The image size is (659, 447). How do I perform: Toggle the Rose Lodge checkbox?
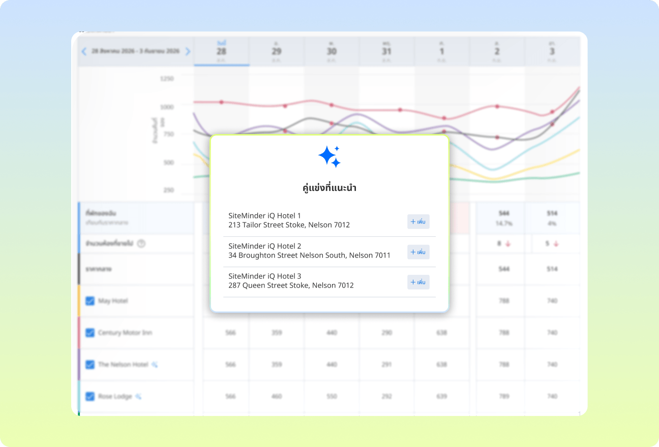90,397
